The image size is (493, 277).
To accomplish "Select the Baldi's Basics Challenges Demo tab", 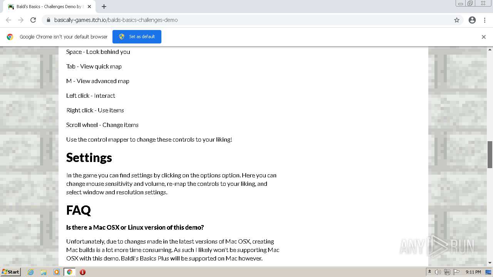I will click(49, 7).
